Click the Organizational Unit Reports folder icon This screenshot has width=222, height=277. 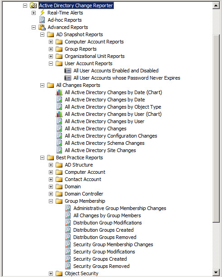coord(59,56)
